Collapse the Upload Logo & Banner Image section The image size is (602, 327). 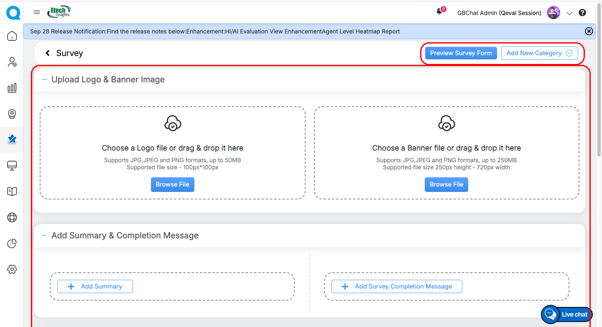(44, 79)
